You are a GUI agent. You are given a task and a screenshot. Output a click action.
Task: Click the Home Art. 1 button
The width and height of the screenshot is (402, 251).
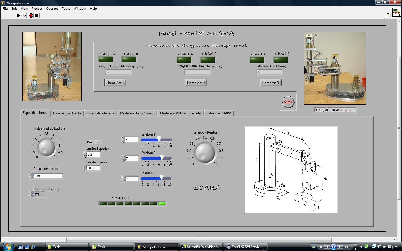tap(115, 83)
